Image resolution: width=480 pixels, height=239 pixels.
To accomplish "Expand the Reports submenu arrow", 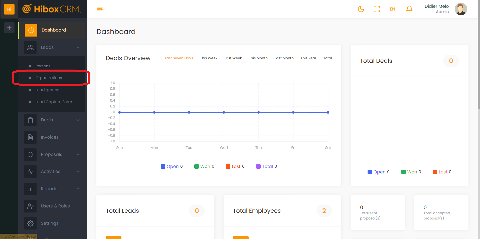I will pyautogui.click(x=78, y=189).
